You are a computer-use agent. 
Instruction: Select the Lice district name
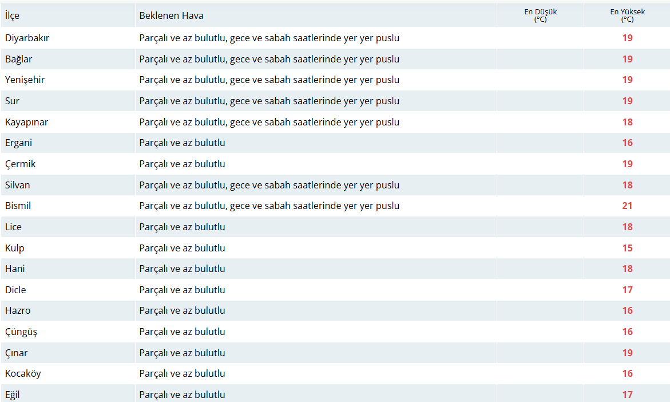[13, 227]
